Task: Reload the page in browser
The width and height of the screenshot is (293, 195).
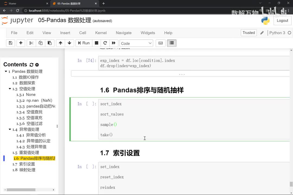Action: click(x=18, y=11)
